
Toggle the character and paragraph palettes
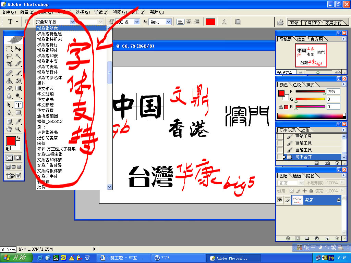(238, 22)
